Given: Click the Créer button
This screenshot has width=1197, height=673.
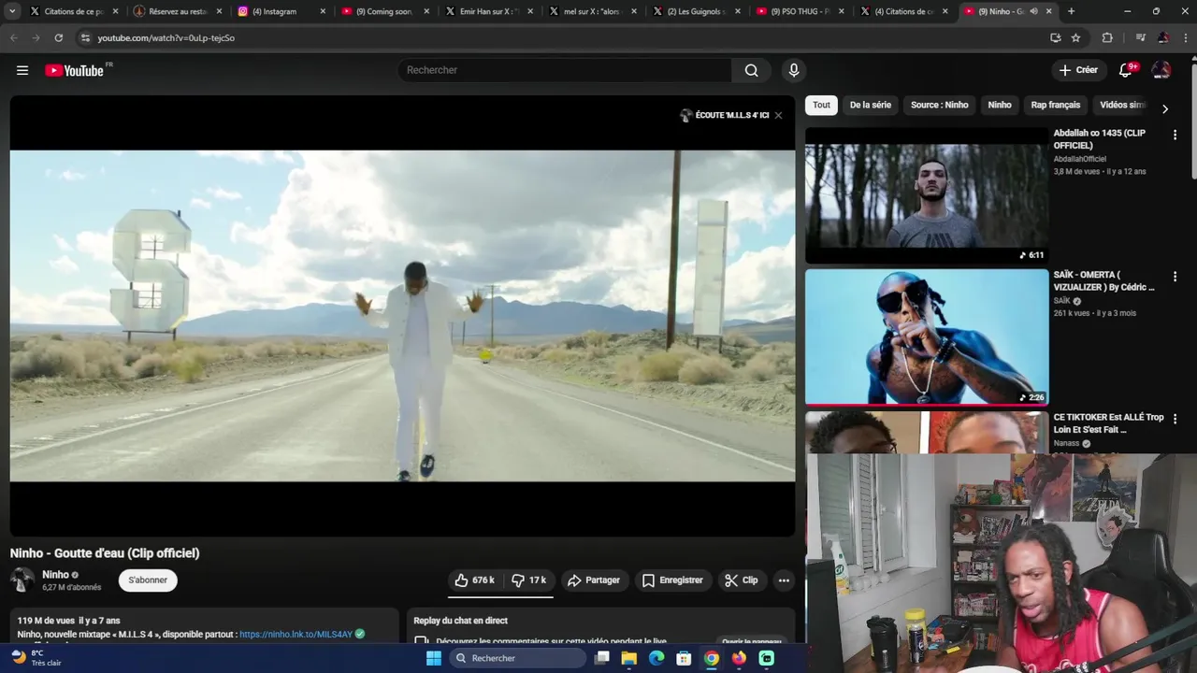Looking at the screenshot, I should coord(1078,70).
